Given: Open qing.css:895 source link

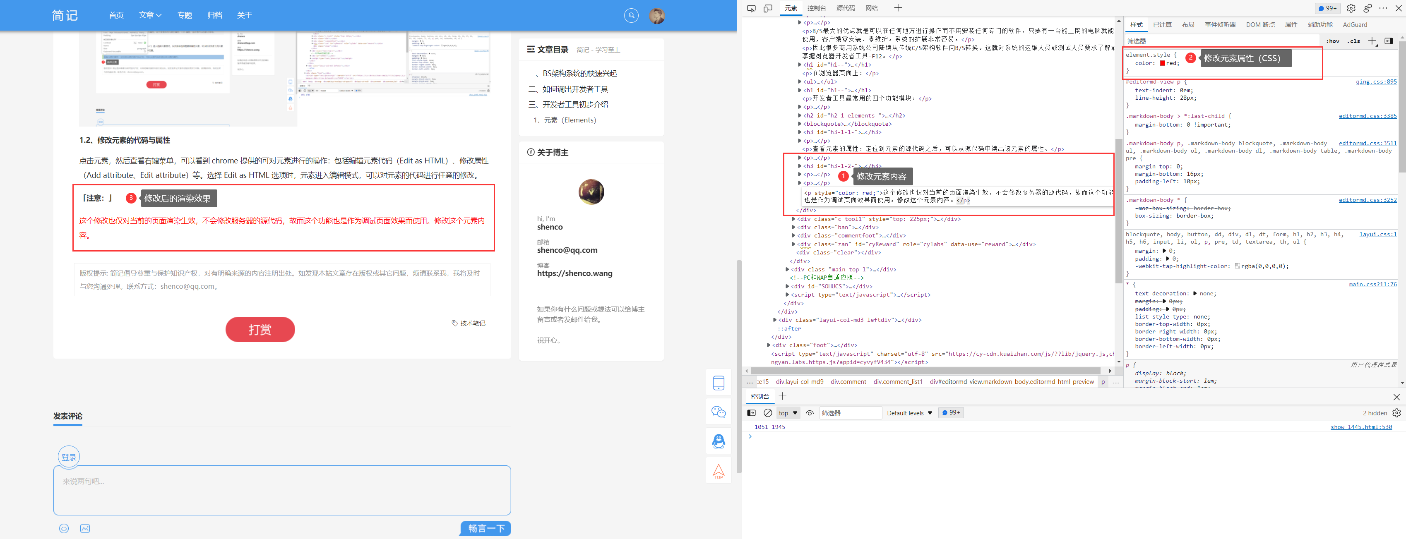Looking at the screenshot, I should click(1376, 82).
